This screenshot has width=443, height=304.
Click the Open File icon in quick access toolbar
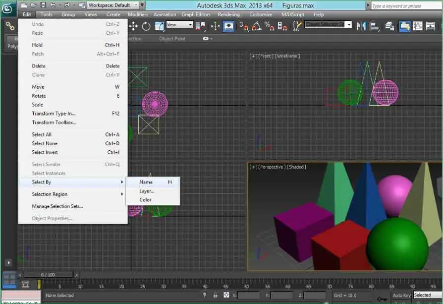point(33,5)
